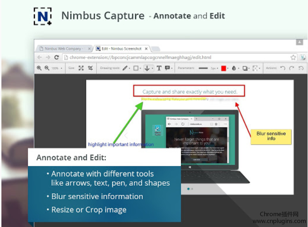Click the undo arrow

[x=283, y=68]
